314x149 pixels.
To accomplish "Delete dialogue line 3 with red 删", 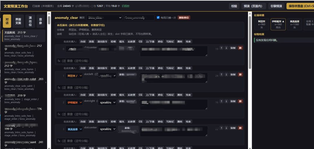I will click(x=240, y=128).
